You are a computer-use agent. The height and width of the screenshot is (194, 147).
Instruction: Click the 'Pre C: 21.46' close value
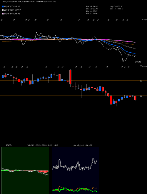click(92, 13)
